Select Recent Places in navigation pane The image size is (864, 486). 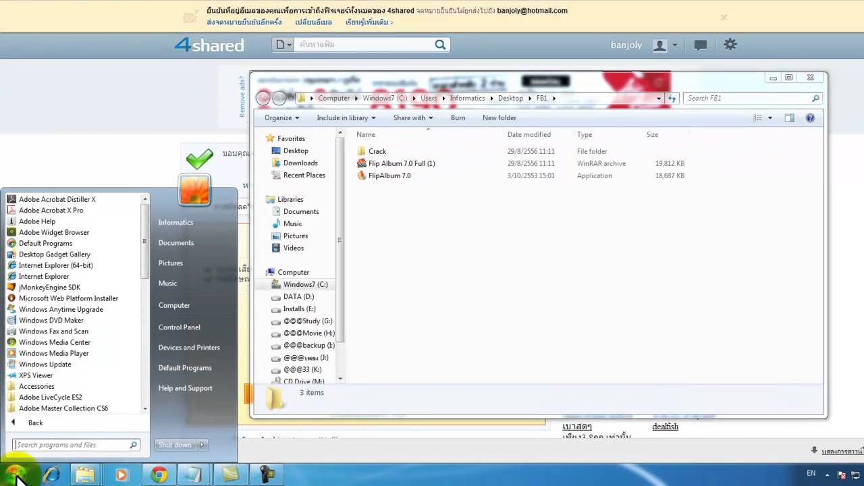304,175
